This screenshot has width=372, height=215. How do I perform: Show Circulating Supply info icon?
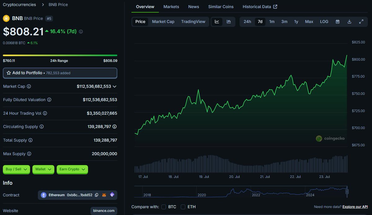coord(42,127)
